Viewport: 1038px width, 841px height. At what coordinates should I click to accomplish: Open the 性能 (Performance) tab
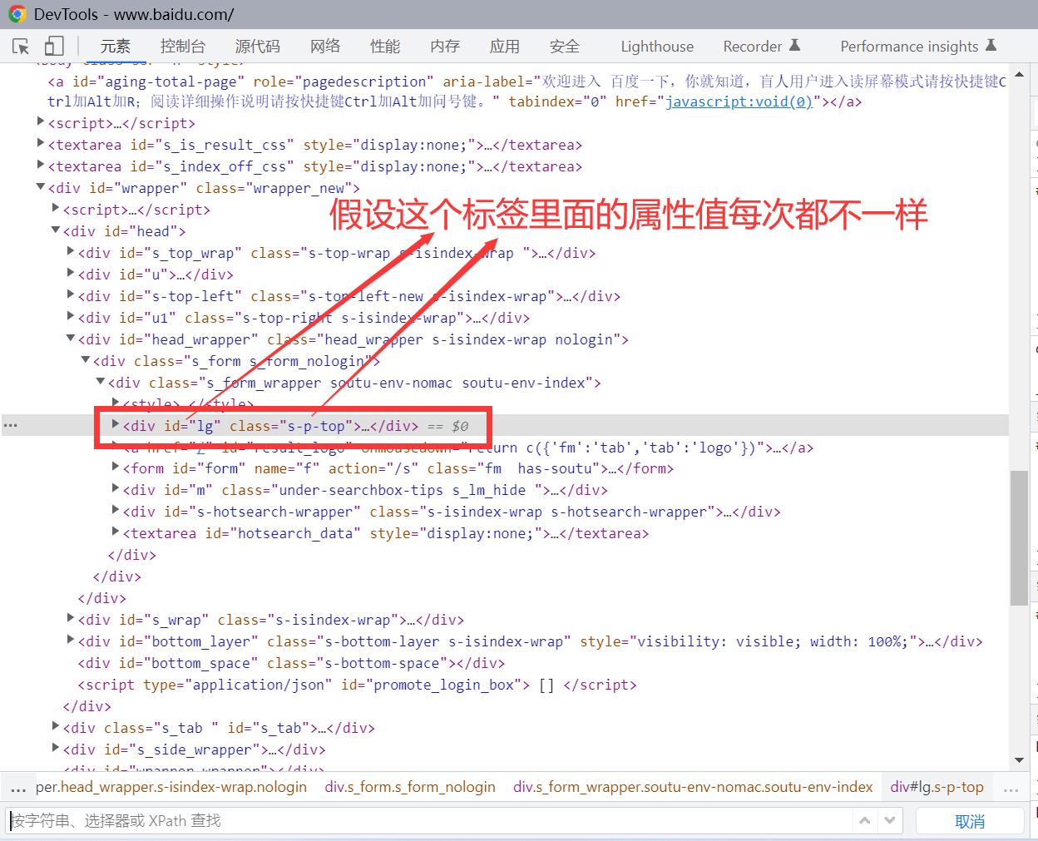point(385,47)
